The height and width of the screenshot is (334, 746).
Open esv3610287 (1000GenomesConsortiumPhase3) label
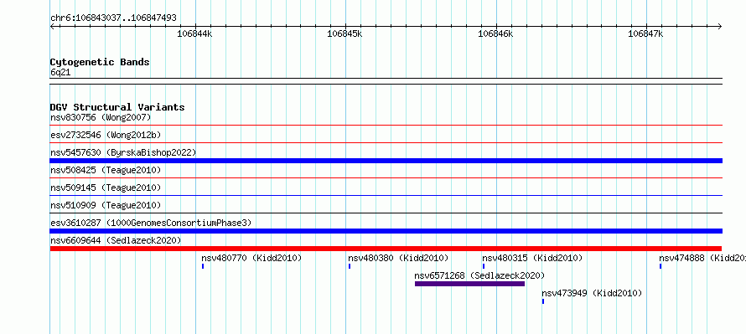pyautogui.click(x=151, y=223)
